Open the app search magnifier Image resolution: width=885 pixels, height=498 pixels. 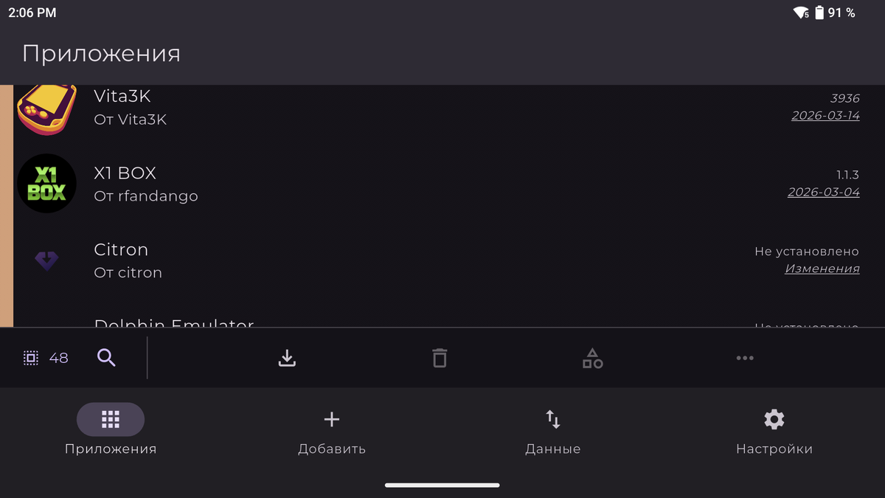[106, 358]
